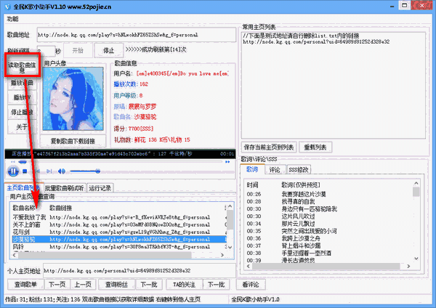The height and width of the screenshot is (308, 436).
Task: Switch to the 歌词 tab
Action: 252,169
